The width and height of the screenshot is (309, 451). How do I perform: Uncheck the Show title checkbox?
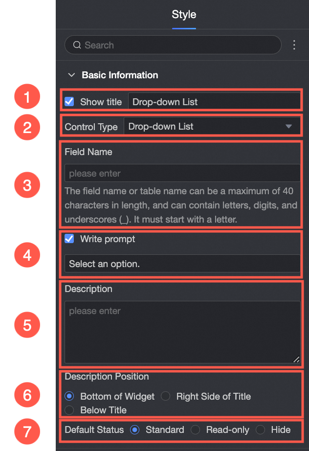(x=69, y=102)
